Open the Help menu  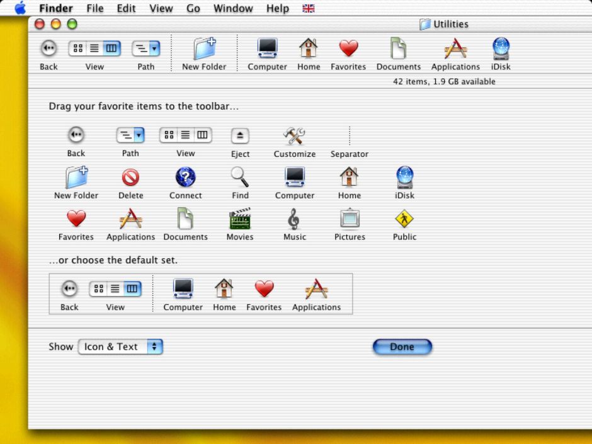click(x=278, y=8)
